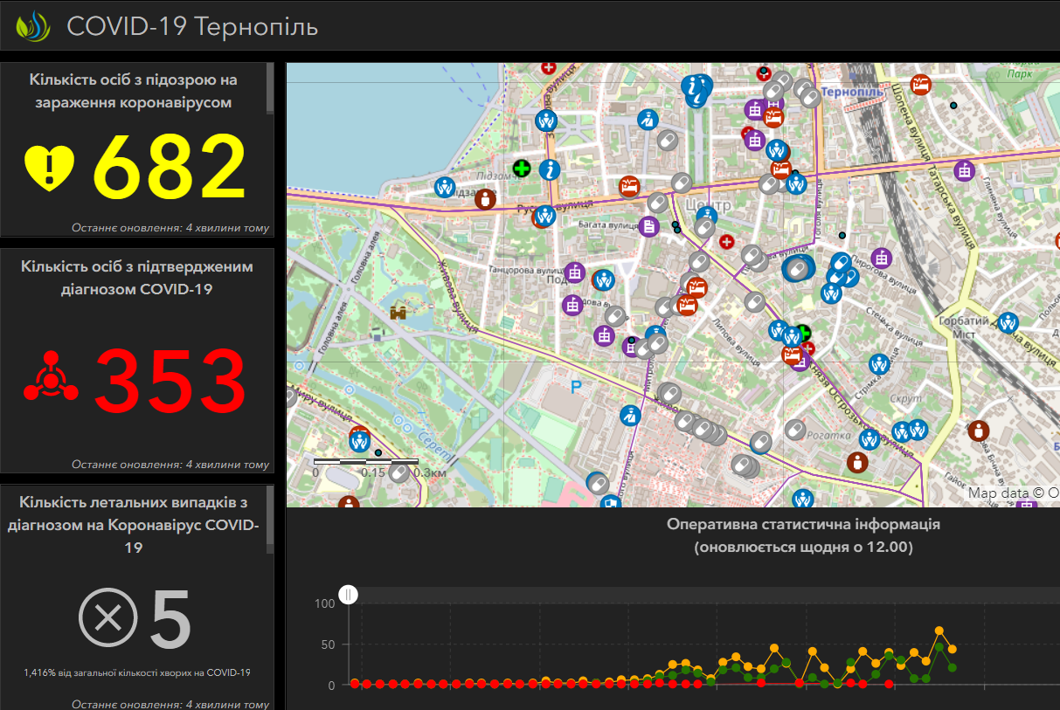The width and height of the screenshot is (1060, 710).
Task: Click purple building marker on Пирогова вулиця
Action: [x=883, y=257]
